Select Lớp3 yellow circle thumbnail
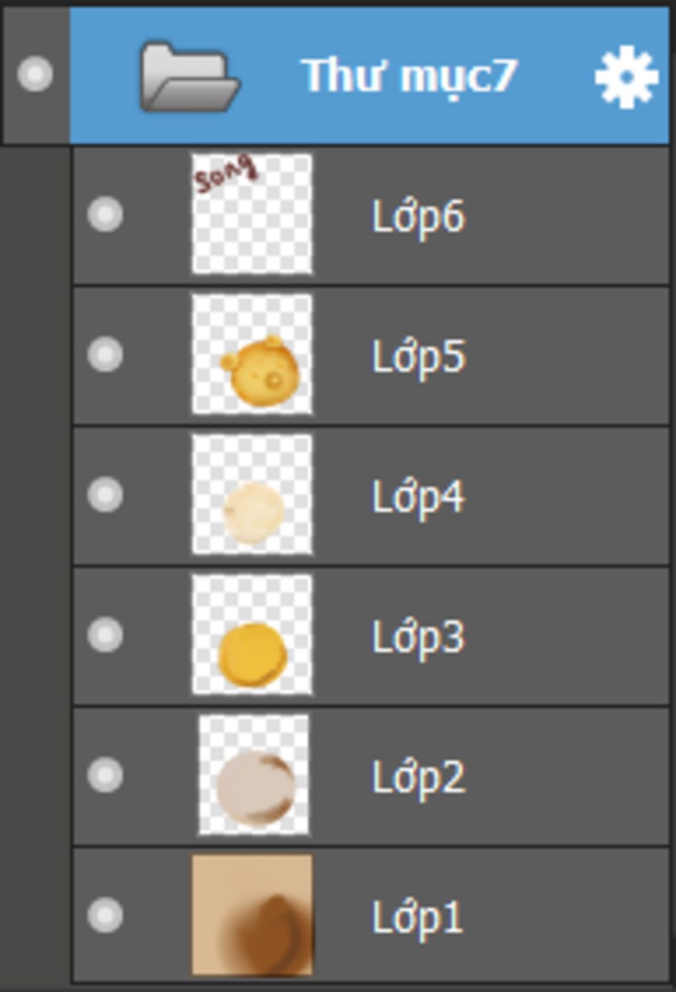Viewport: 676px width, 992px height. [252, 634]
